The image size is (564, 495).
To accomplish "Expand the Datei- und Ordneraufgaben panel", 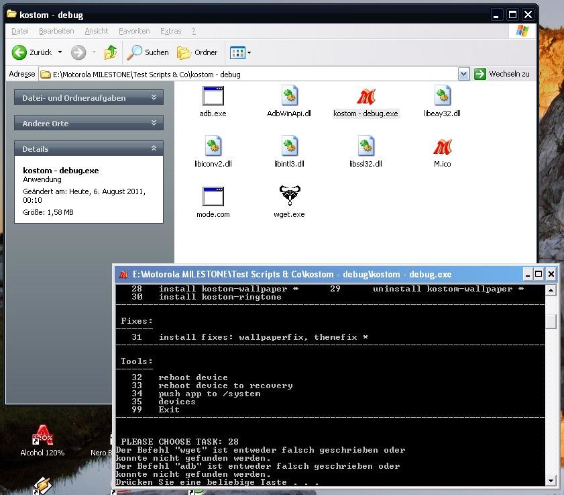I will [x=89, y=97].
